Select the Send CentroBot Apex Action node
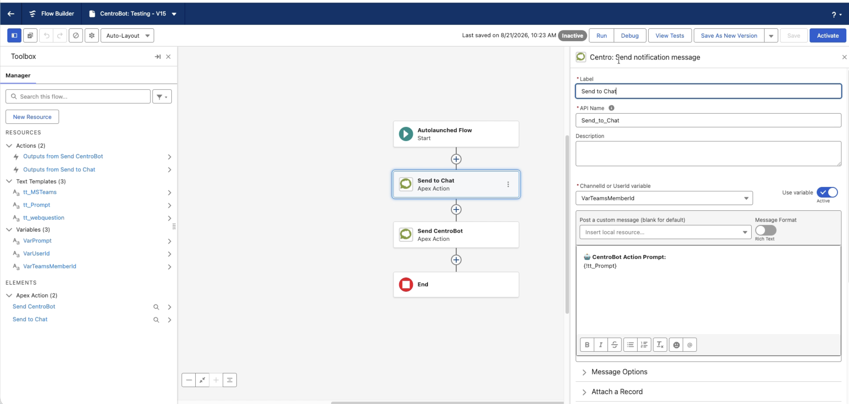849x404 pixels. [x=456, y=235]
